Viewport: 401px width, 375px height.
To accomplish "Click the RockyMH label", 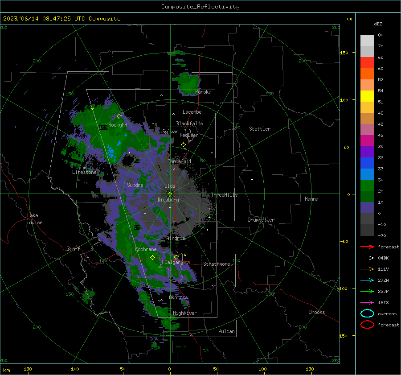I will (x=118, y=125).
